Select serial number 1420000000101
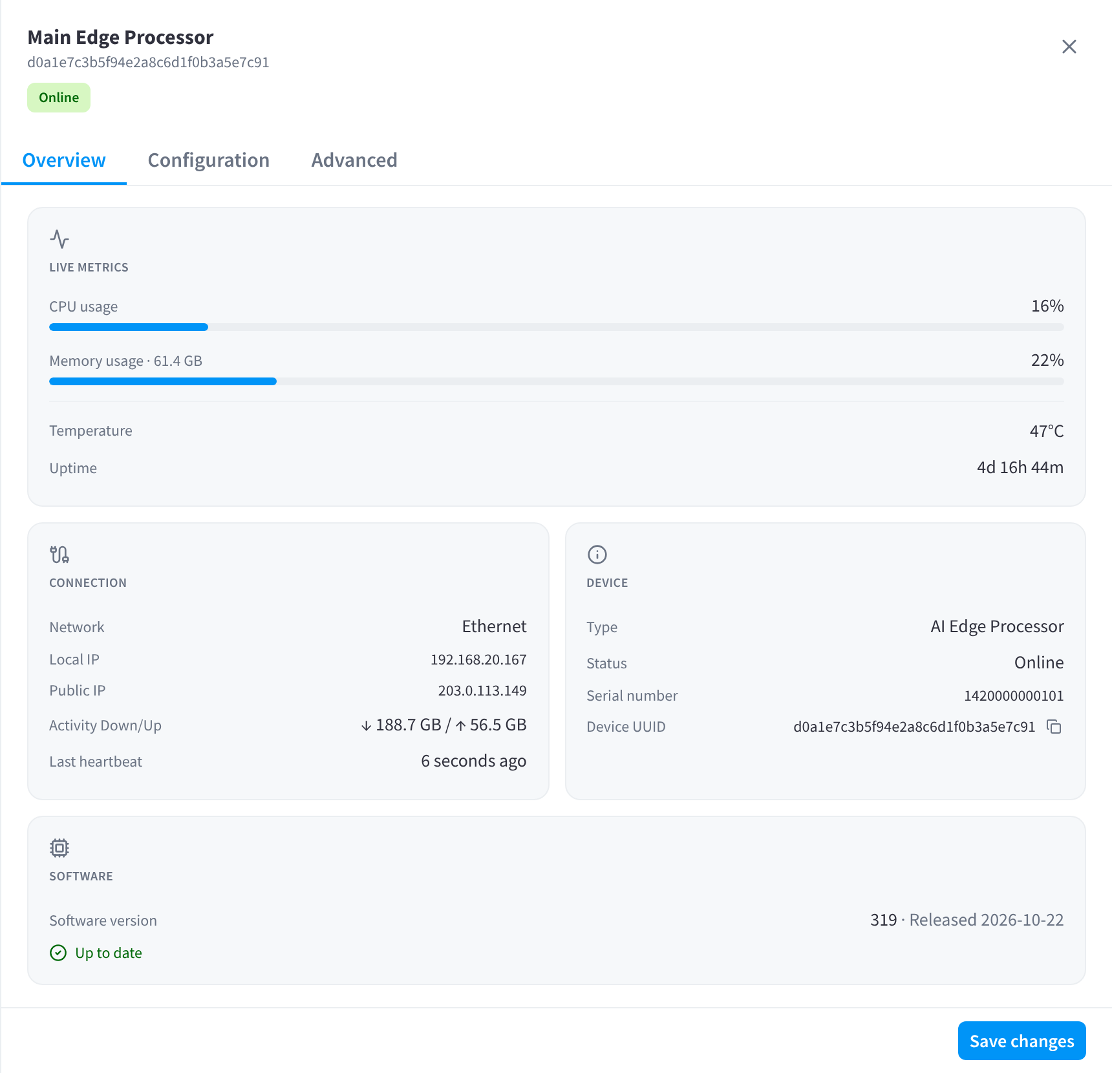The width and height of the screenshot is (1112, 1073). point(1014,696)
